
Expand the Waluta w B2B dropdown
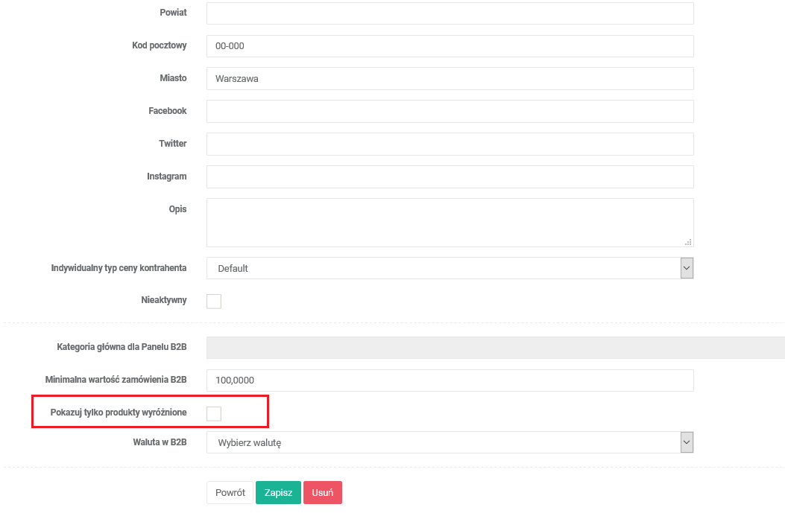click(450, 442)
